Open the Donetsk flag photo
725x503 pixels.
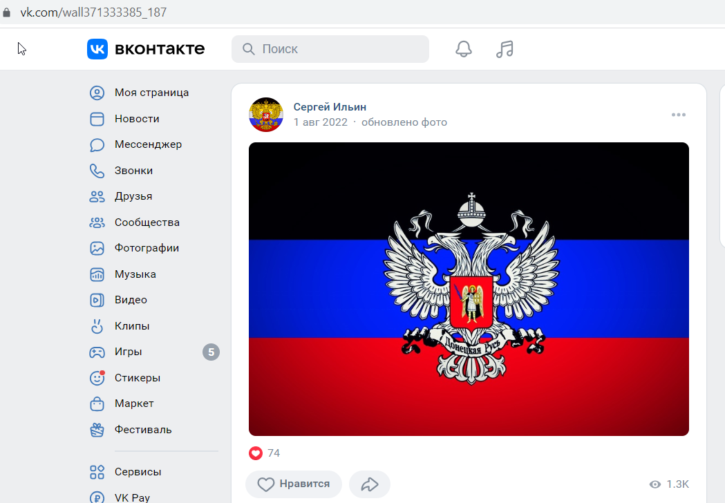469,289
